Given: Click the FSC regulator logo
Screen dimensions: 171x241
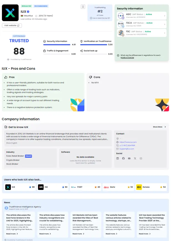Looking at the screenshot, I should tap(121, 33).
